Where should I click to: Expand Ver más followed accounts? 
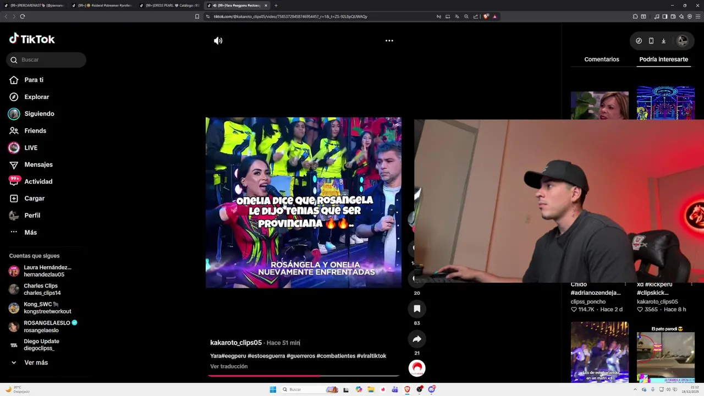(x=36, y=362)
